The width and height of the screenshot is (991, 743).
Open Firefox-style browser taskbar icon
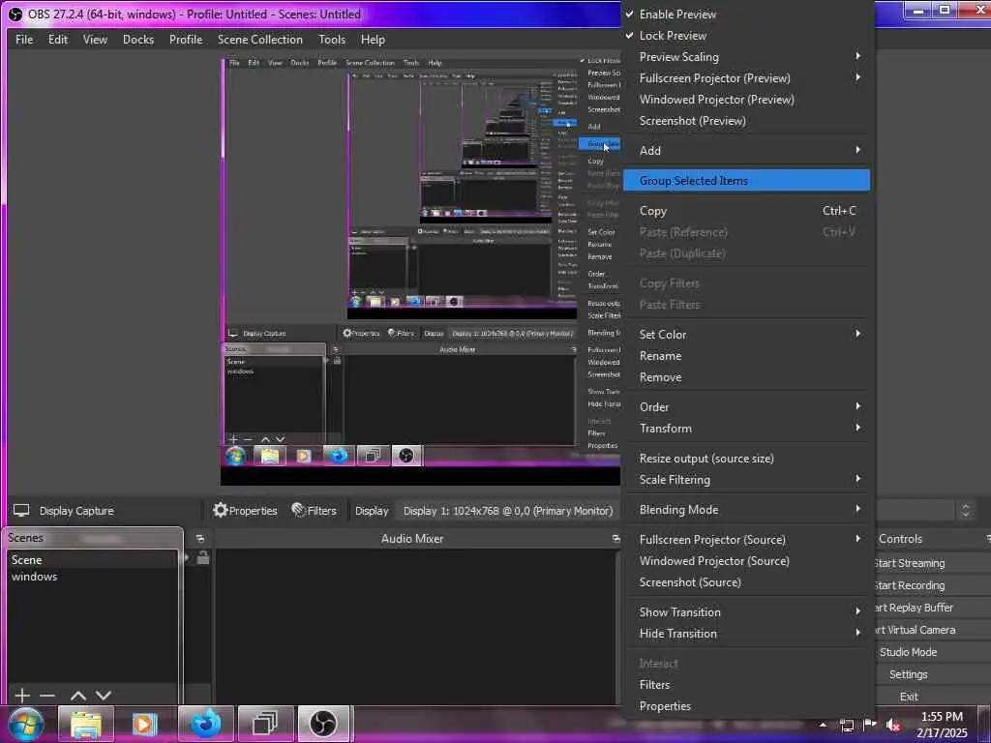pos(205,724)
